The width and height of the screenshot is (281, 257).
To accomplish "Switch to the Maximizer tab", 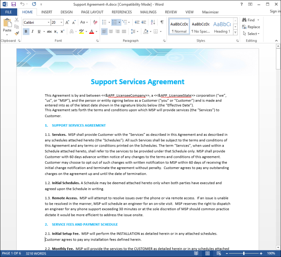I will pyautogui.click(x=210, y=12).
